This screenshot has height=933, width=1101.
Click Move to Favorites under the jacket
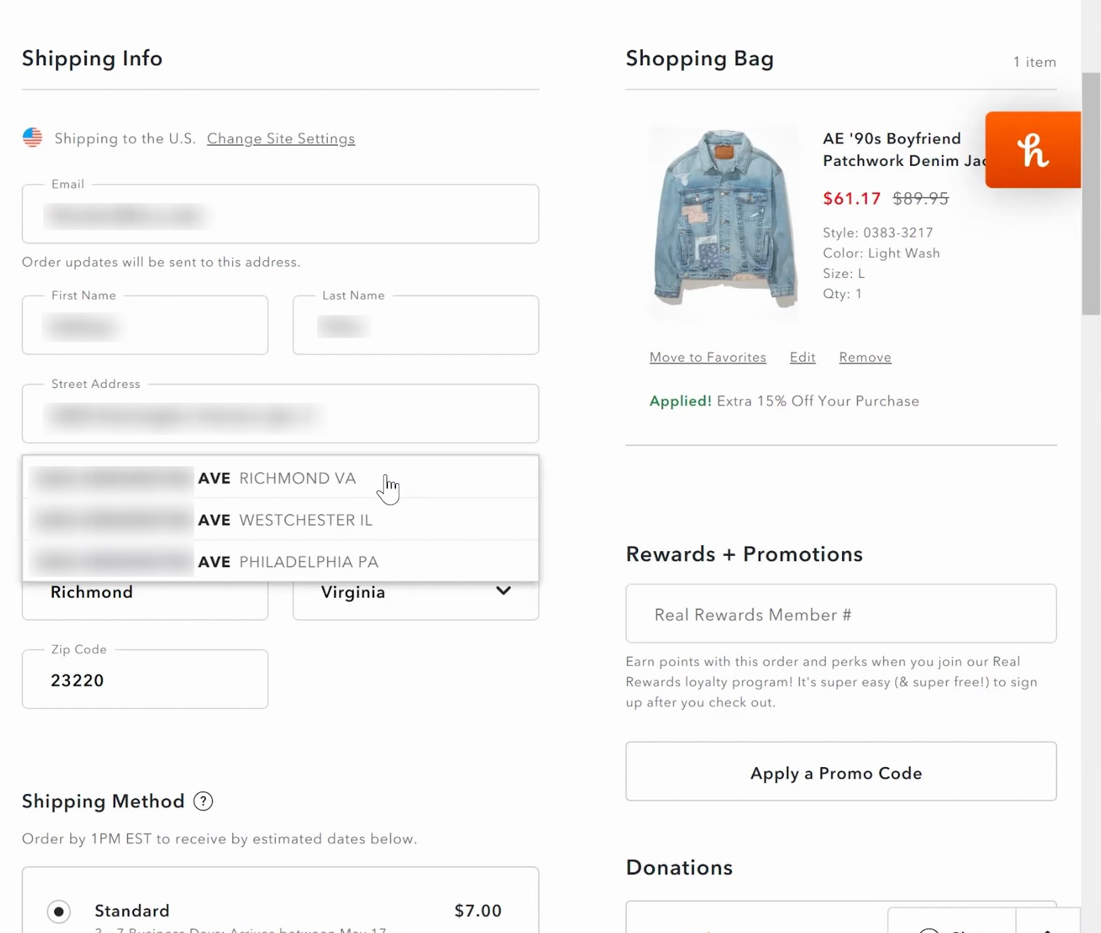[708, 357]
